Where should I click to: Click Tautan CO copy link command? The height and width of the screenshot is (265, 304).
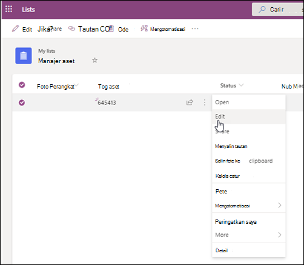click(94, 29)
